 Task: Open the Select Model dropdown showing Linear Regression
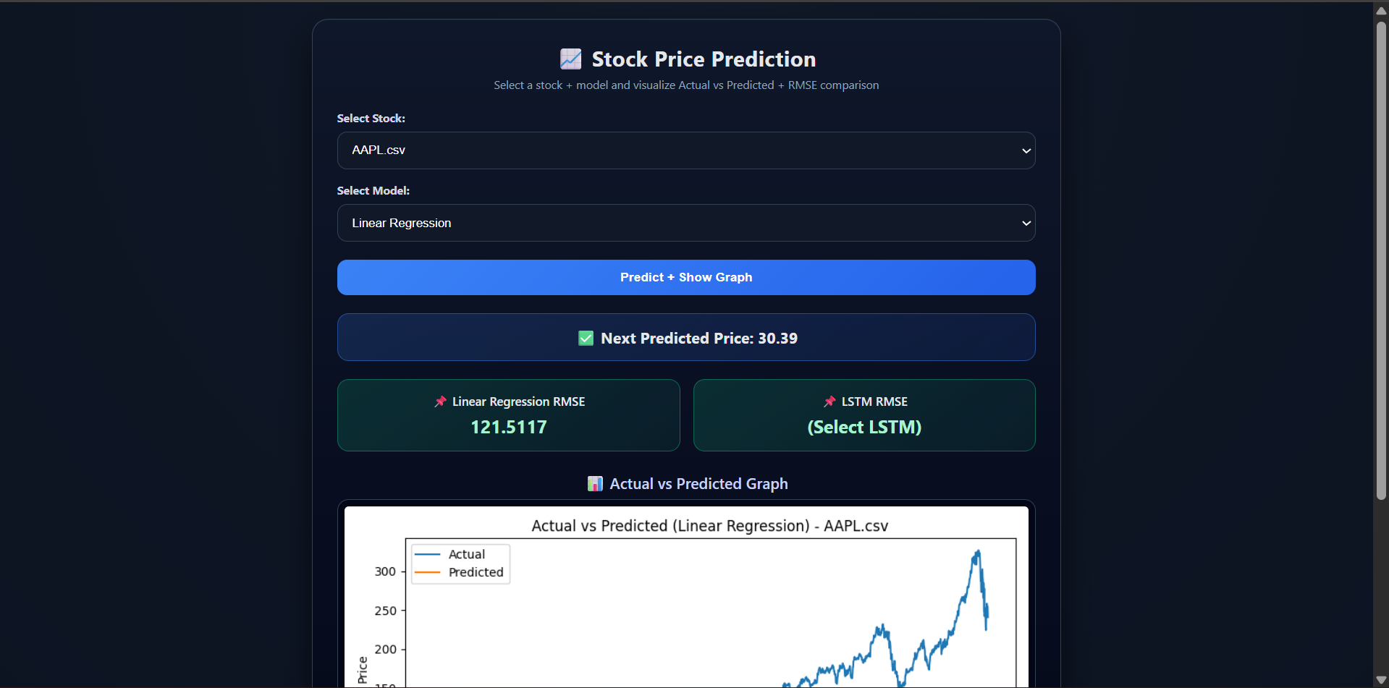(x=686, y=223)
